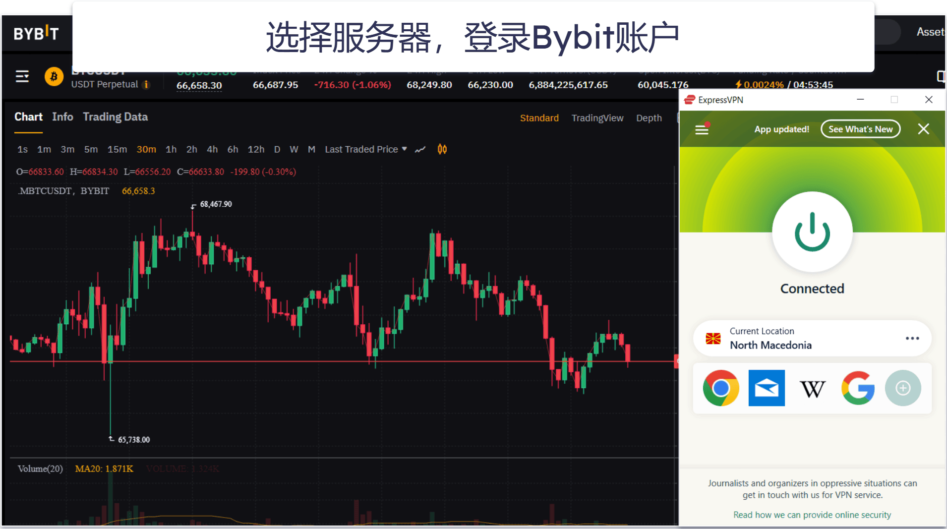This screenshot has height=529, width=947.
Task: Select the W weekly timeframe
Action: (294, 150)
